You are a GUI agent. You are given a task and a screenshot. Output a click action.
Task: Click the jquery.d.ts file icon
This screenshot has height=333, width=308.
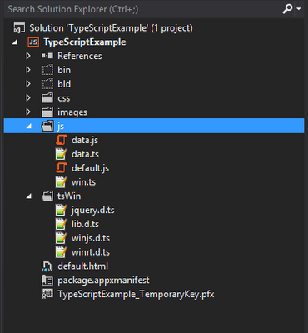(x=62, y=210)
